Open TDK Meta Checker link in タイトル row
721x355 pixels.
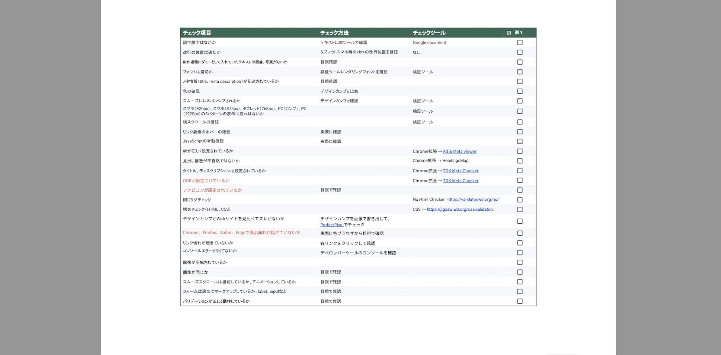(x=461, y=171)
